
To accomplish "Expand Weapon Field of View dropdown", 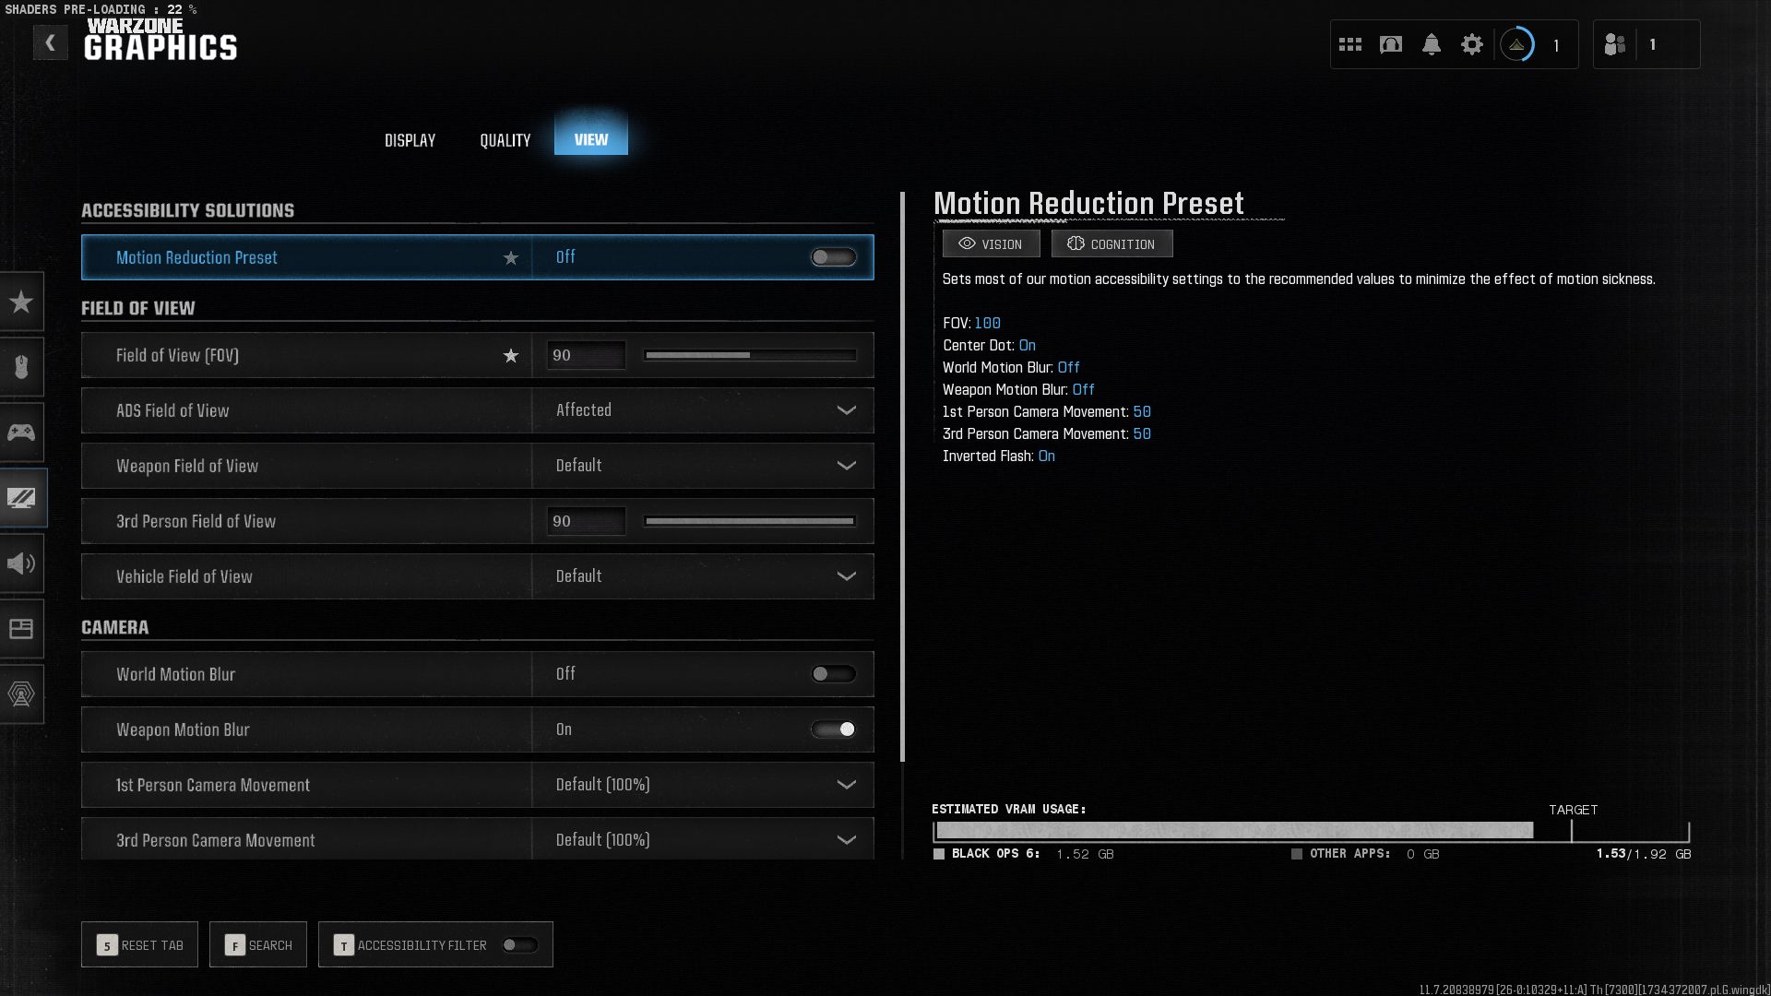I will pyautogui.click(x=845, y=466).
